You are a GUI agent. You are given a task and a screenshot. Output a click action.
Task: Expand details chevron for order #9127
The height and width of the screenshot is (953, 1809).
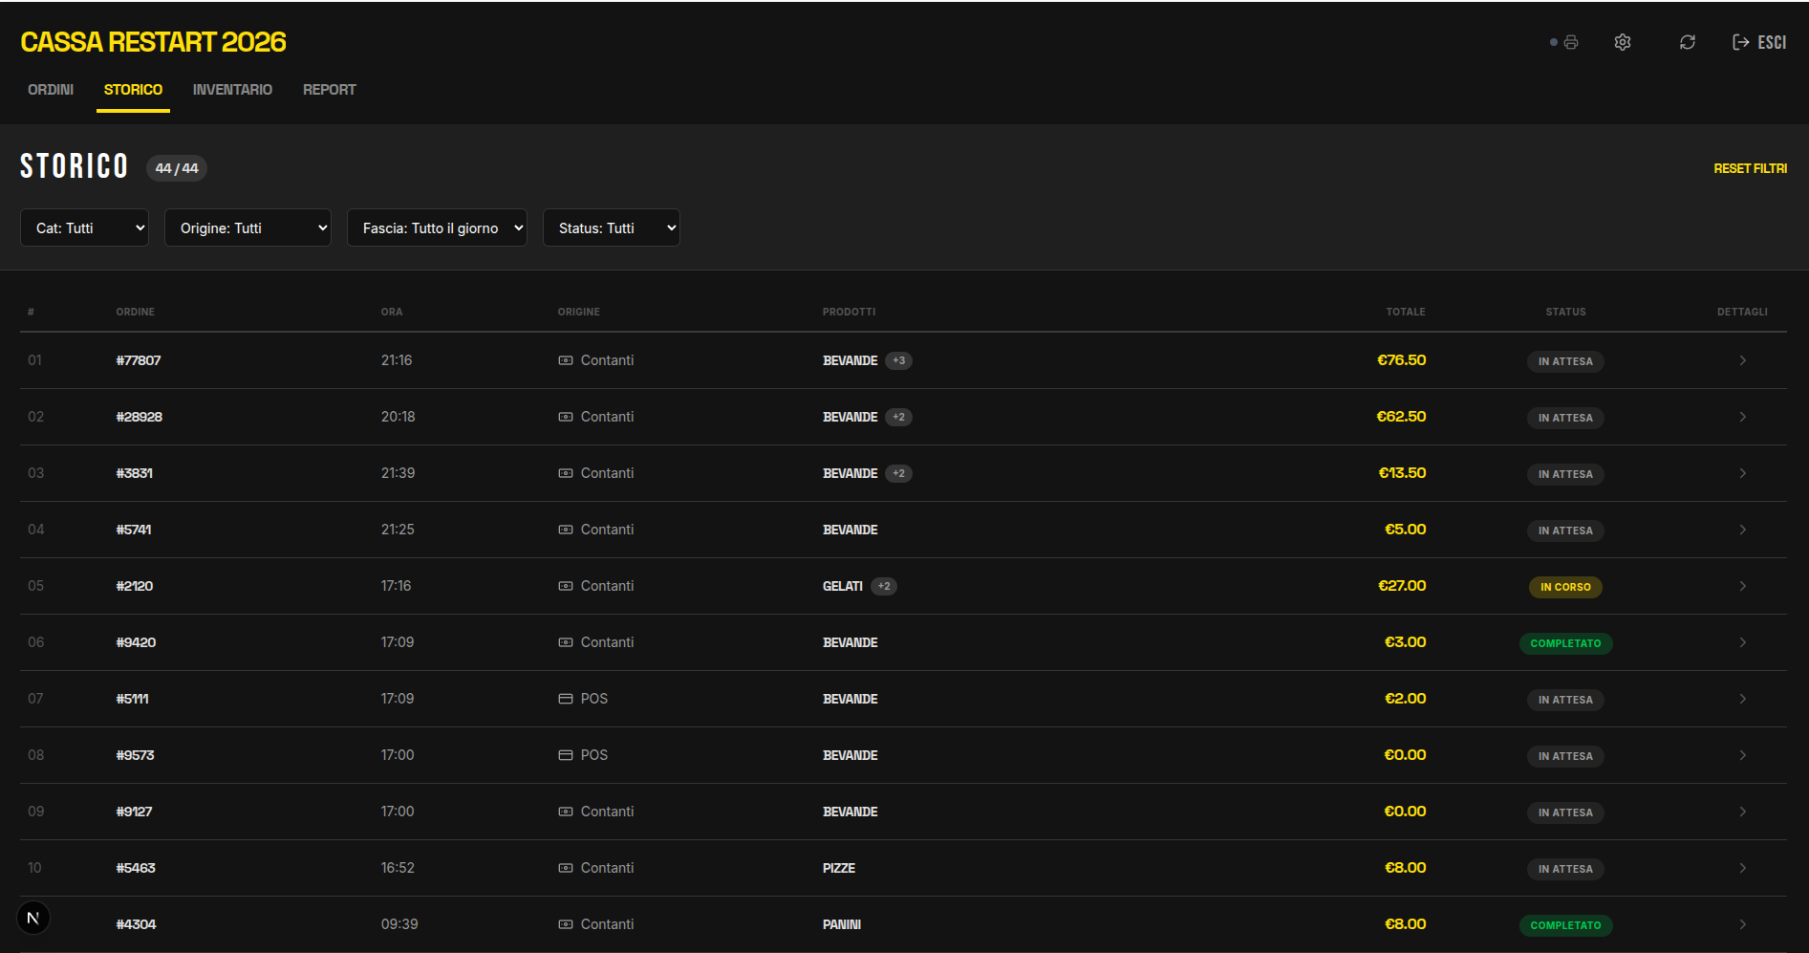(x=1742, y=812)
